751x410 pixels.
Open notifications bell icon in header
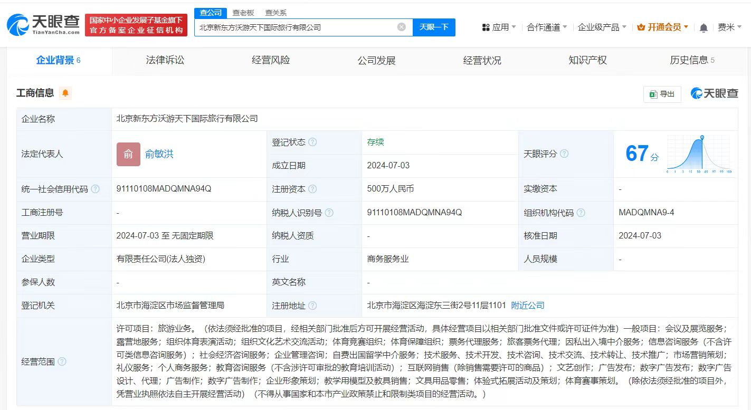tap(704, 27)
